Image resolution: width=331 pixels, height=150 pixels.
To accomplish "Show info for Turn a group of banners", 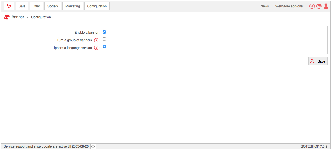I will 96,40.
